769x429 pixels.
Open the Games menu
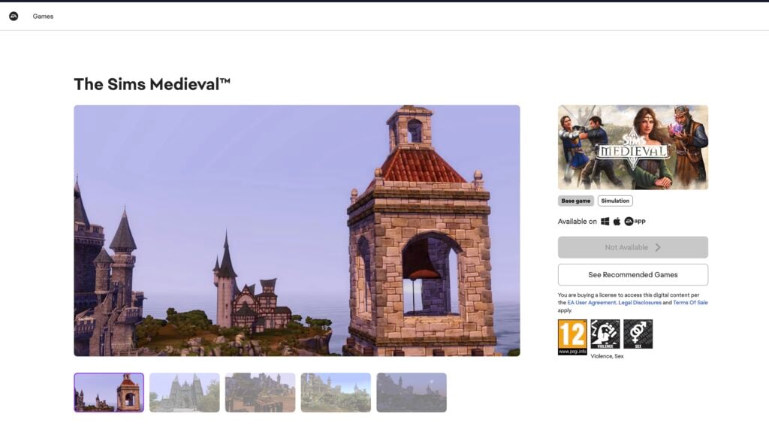click(43, 17)
